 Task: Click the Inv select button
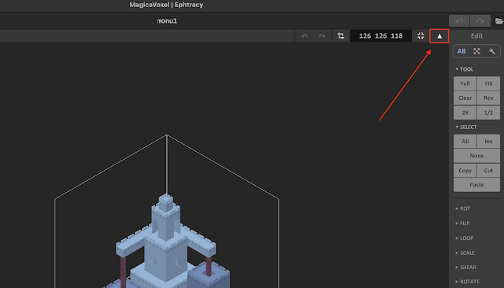click(488, 142)
